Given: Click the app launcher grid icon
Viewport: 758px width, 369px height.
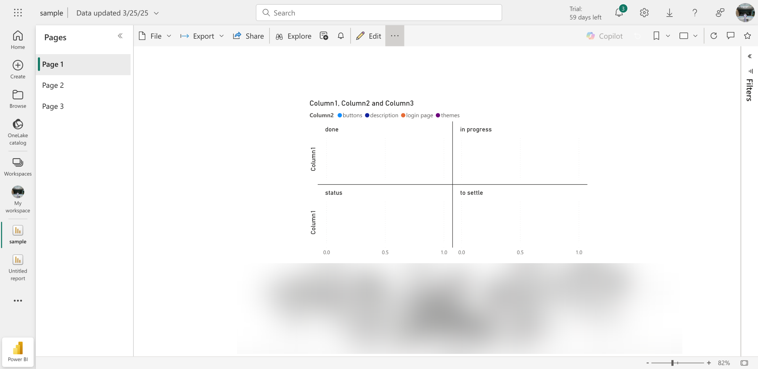Looking at the screenshot, I should pyautogui.click(x=18, y=13).
